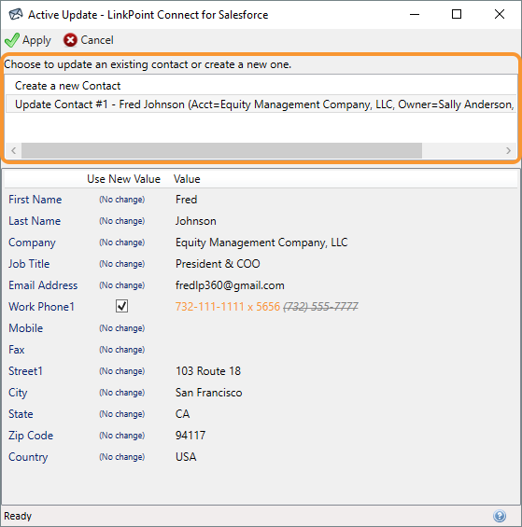Click (No change) in the First Name row
Screen dimensions: 522x527
tap(121, 200)
